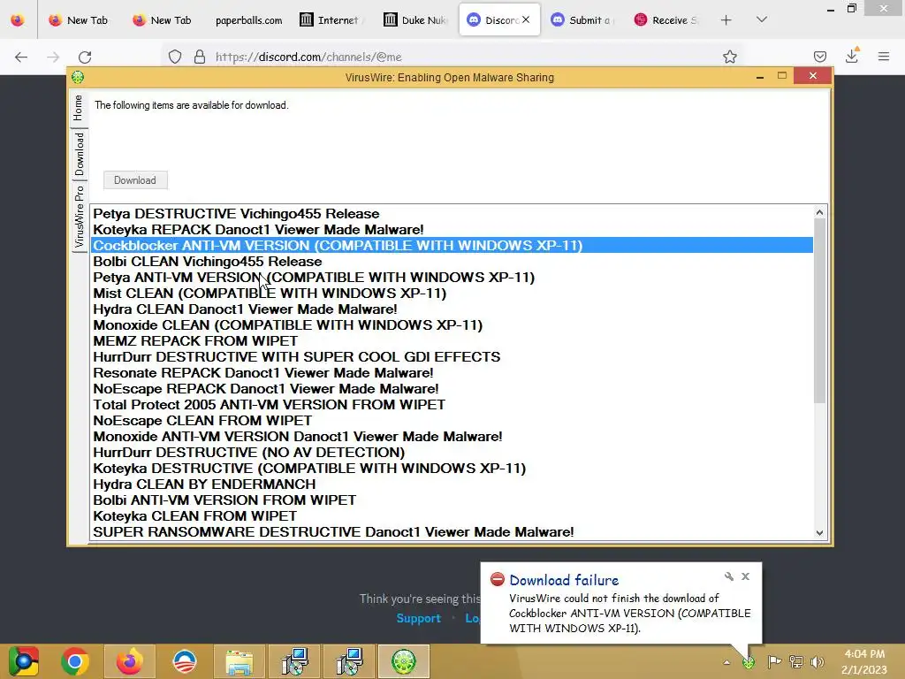Click the site security padlock icon

pyautogui.click(x=200, y=57)
